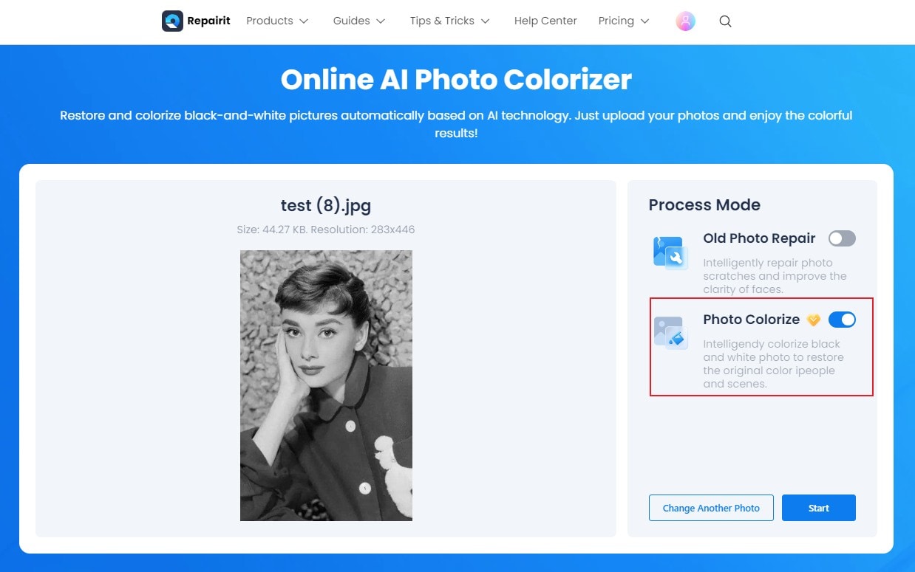Image resolution: width=915 pixels, height=572 pixels.
Task: Click the file name test (8).jpg
Action: click(326, 205)
